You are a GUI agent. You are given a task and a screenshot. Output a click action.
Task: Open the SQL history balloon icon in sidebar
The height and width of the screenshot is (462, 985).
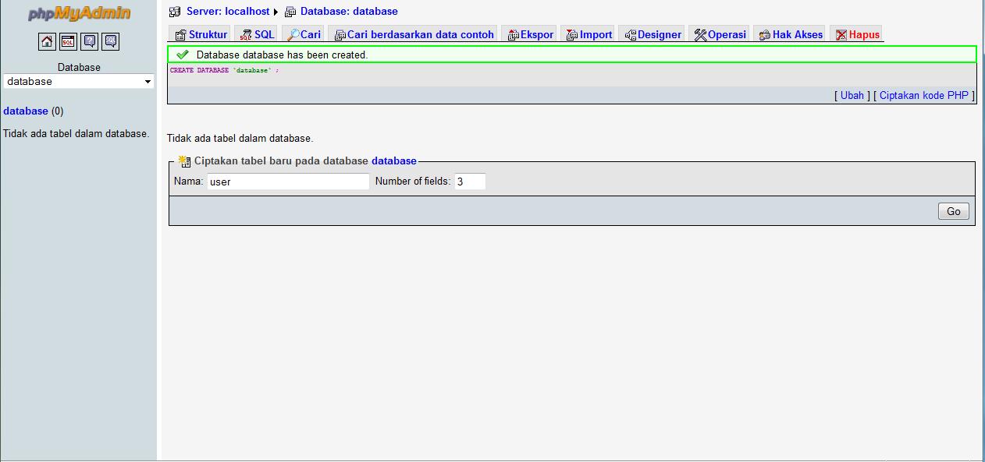[109, 41]
